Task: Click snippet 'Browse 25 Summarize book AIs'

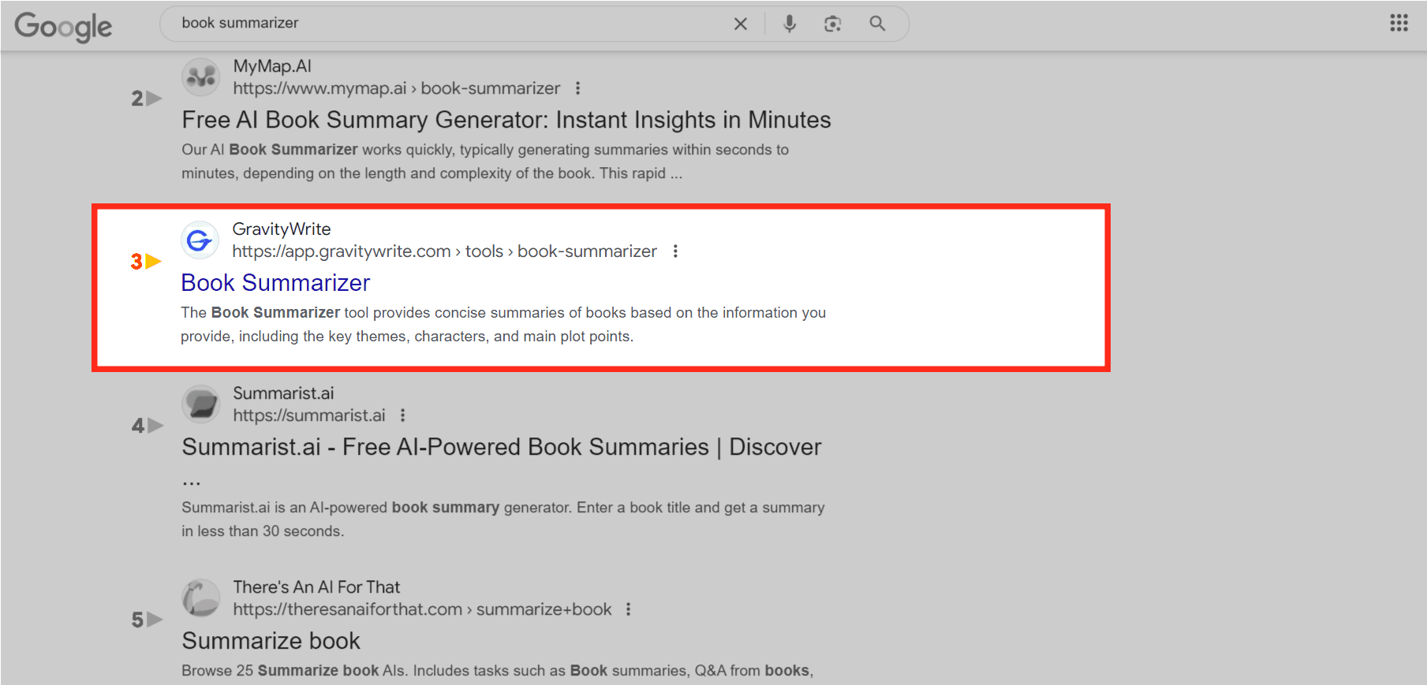Action: tap(497, 671)
